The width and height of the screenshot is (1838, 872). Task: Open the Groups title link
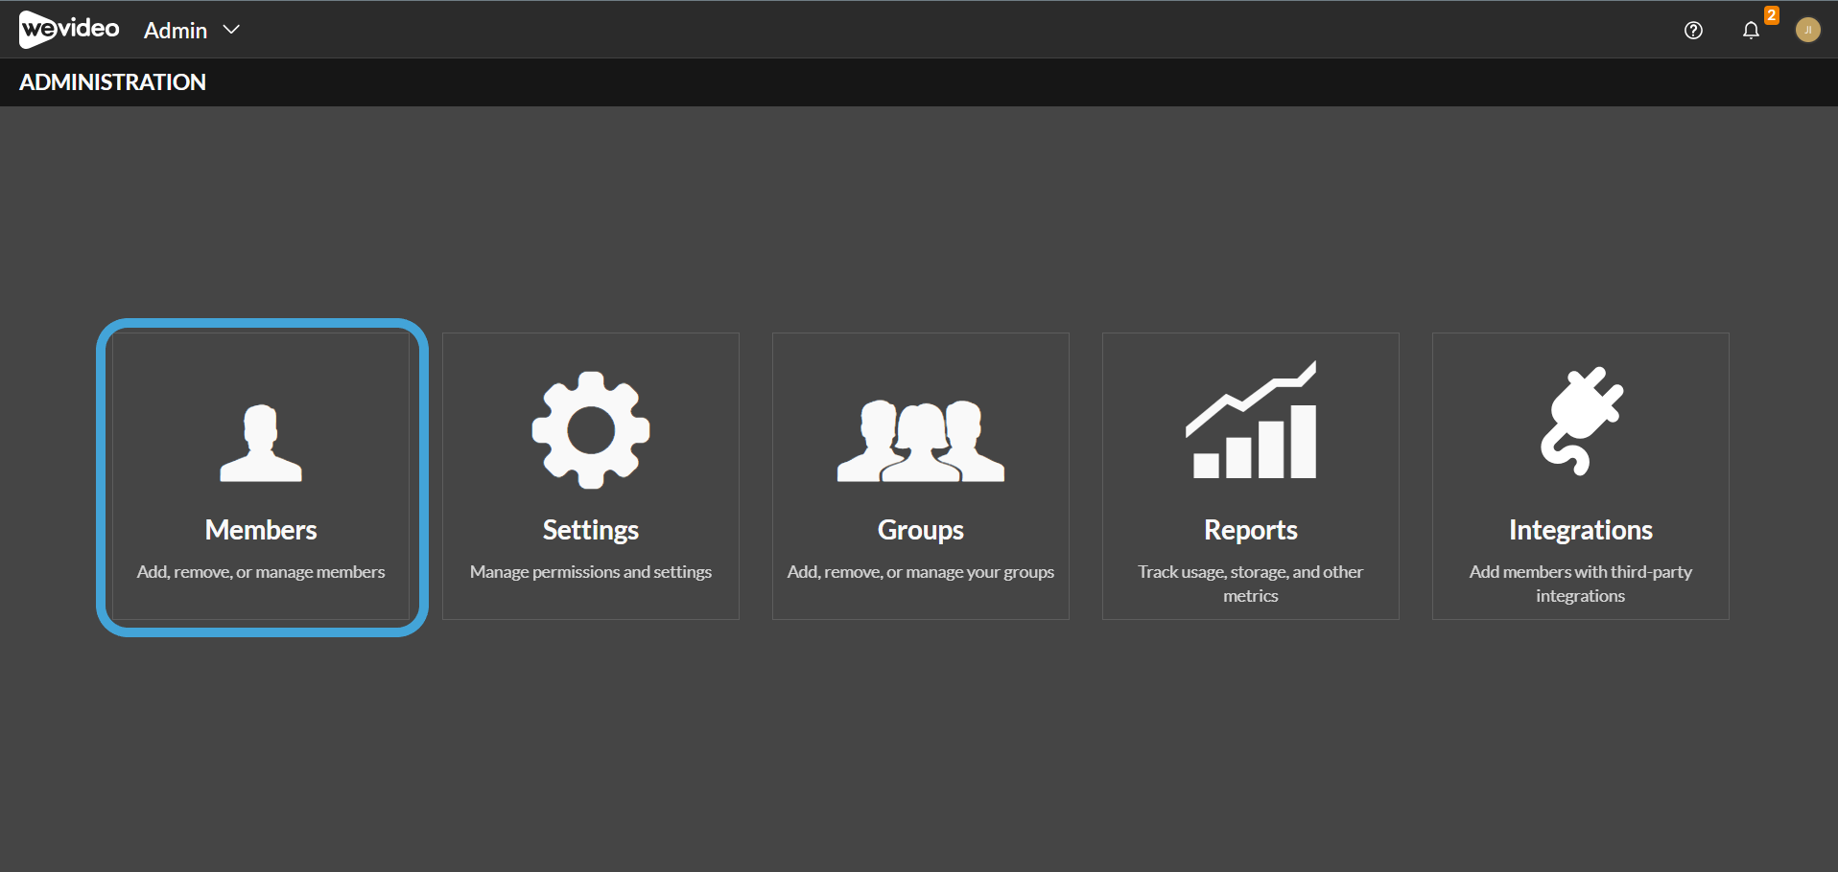click(x=921, y=531)
